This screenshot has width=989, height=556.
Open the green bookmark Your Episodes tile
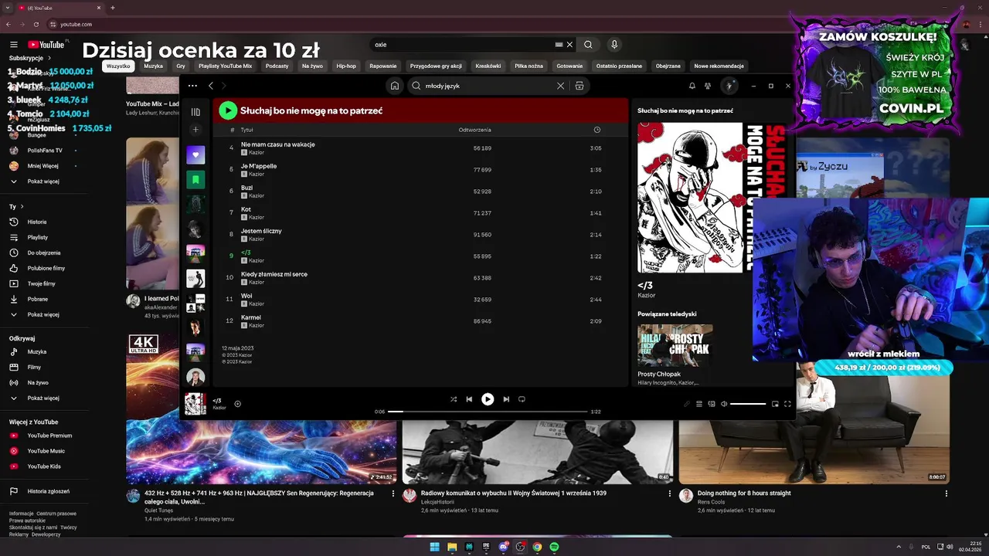click(x=195, y=179)
